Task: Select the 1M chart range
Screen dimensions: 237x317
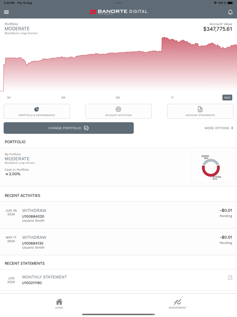Action: [x=9, y=97]
